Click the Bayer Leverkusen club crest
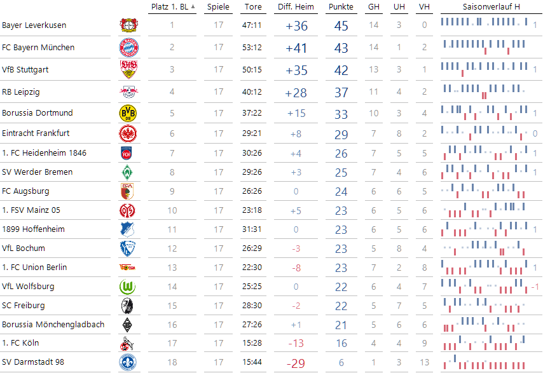550x373 pixels. click(128, 25)
